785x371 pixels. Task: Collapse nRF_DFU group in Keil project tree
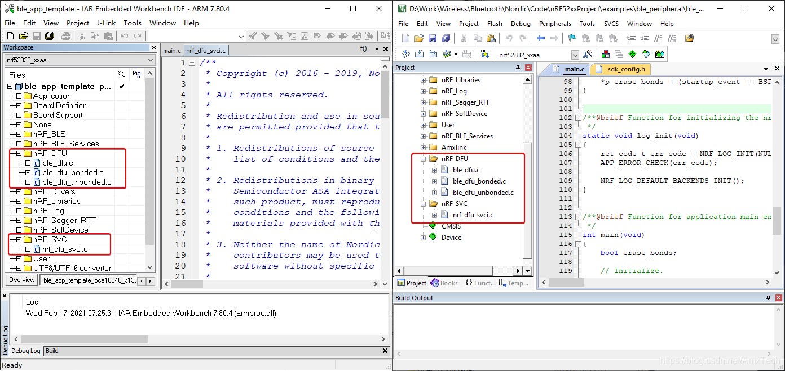pyautogui.click(x=423, y=159)
